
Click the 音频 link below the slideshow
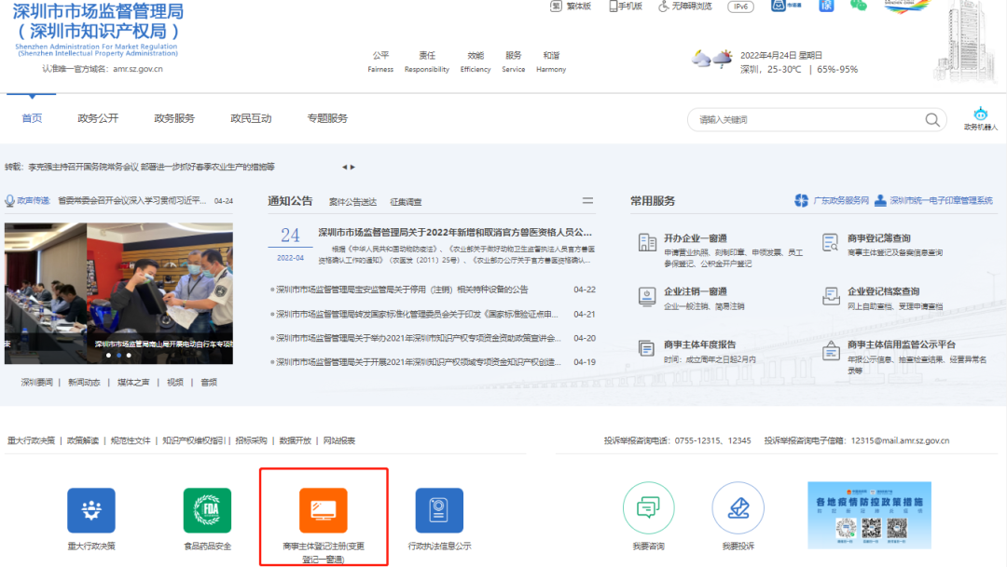tap(209, 383)
